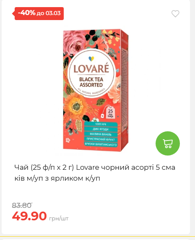Click the sale price 49.90
The image size is (195, 240).
coord(29,216)
